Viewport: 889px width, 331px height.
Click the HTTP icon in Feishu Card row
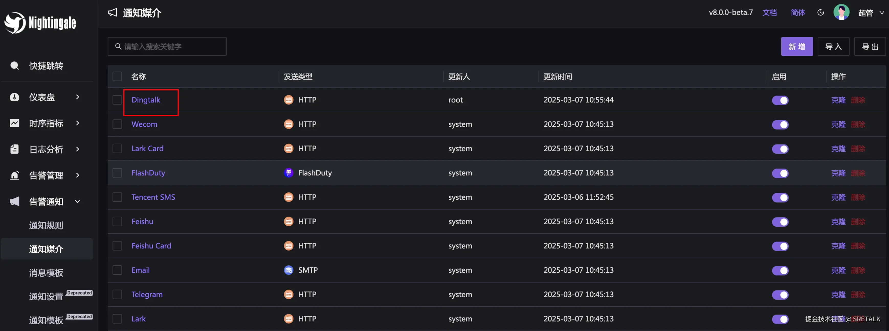pyautogui.click(x=288, y=245)
